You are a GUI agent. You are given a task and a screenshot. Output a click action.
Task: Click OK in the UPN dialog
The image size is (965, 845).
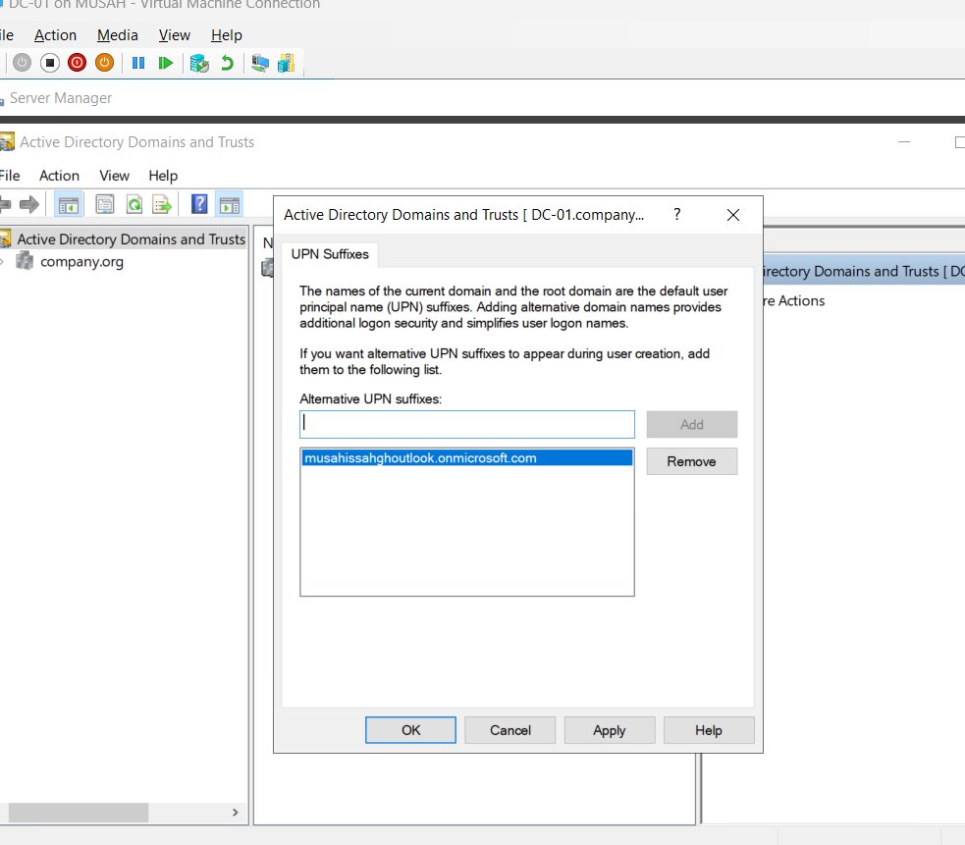(x=410, y=730)
